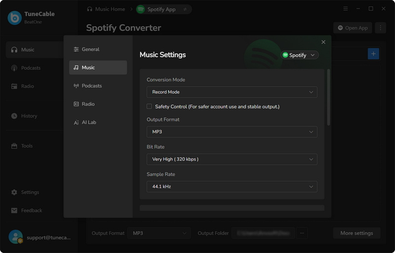Click the gear icon beside Settings
The height and width of the screenshot is (253, 395).
tap(14, 192)
